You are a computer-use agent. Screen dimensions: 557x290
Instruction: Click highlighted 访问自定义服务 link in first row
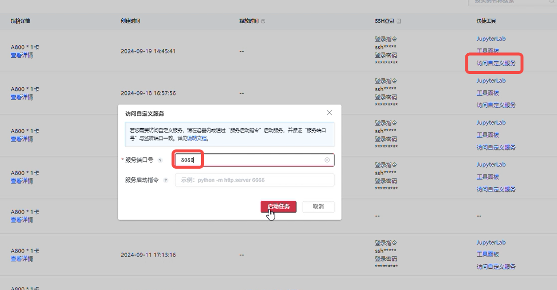point(496,64)
